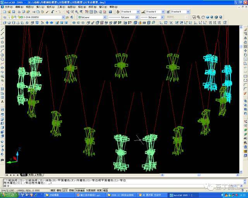Image resolution: width=248 pixels, height=198 pixels.
Task: Select the Multiline Text A tool
Action: [2, 102]
